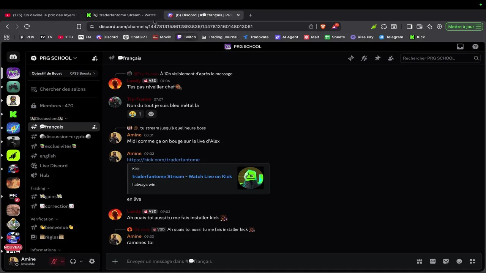Collapse the Vérification category

pos(44,219)
